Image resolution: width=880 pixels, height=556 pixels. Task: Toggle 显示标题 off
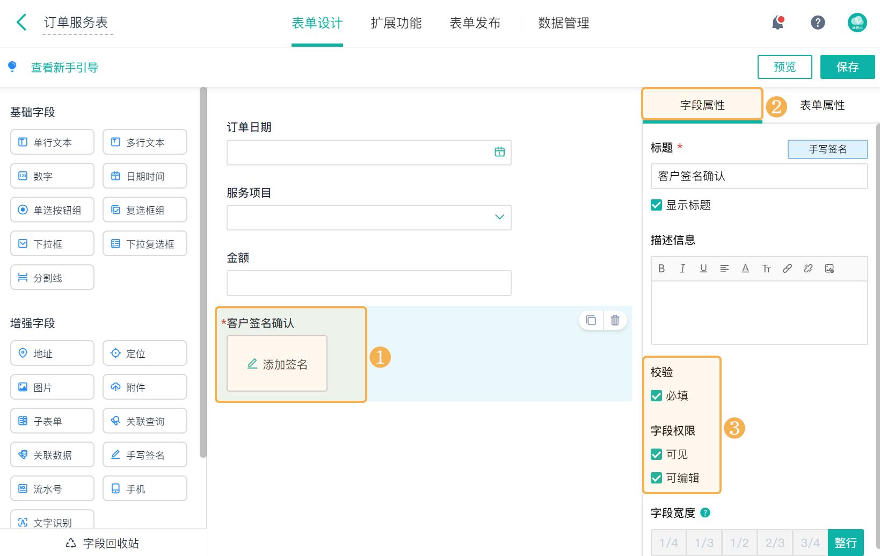pos(656,205)
